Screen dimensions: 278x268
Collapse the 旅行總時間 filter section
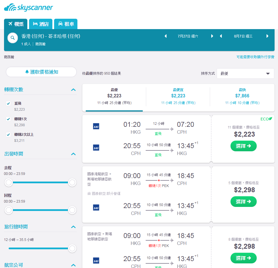pyautogui.click(x=73, y=227)
